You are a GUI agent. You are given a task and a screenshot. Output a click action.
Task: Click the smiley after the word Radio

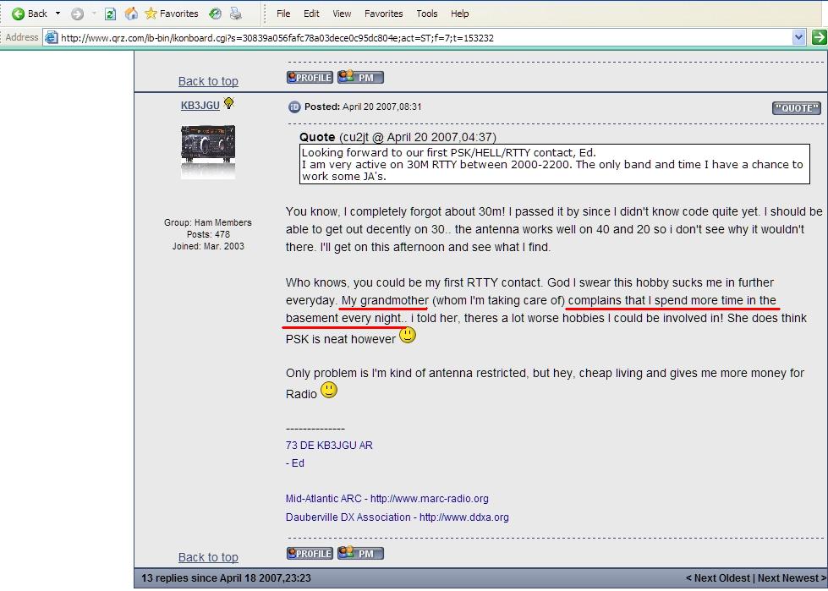point(328,390)
